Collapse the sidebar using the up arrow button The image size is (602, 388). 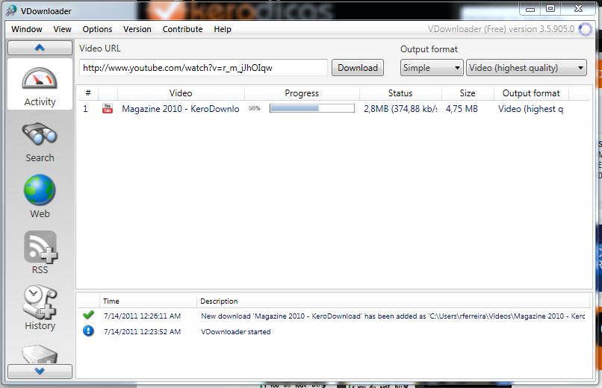[40, 48]
